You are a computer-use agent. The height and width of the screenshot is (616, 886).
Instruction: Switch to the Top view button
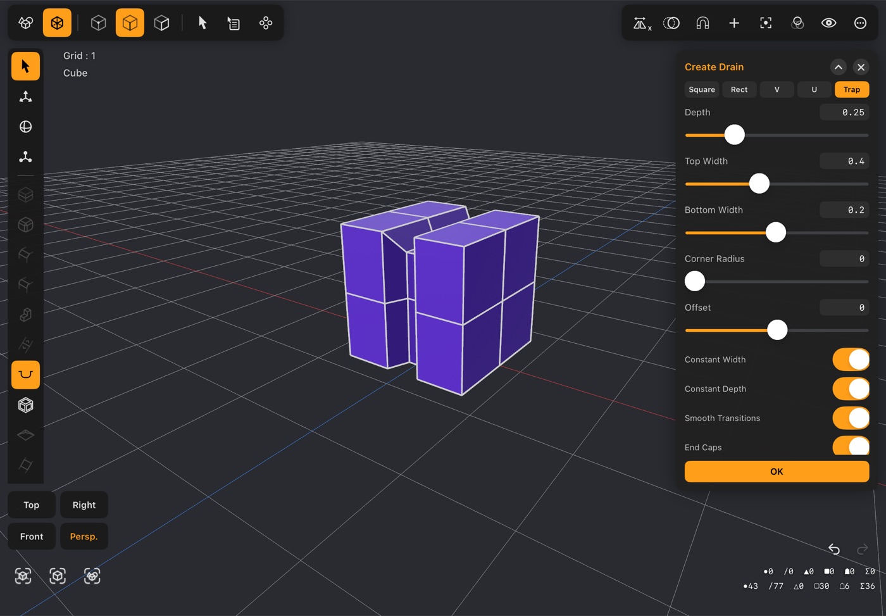click(32, 505)
